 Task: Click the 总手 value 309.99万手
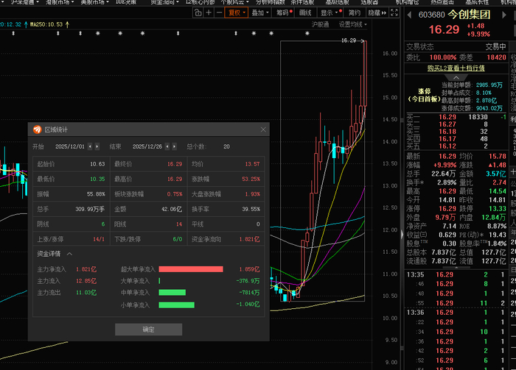coord(90,209)
